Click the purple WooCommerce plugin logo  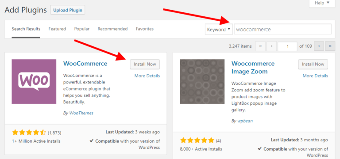tap(34, 82)
